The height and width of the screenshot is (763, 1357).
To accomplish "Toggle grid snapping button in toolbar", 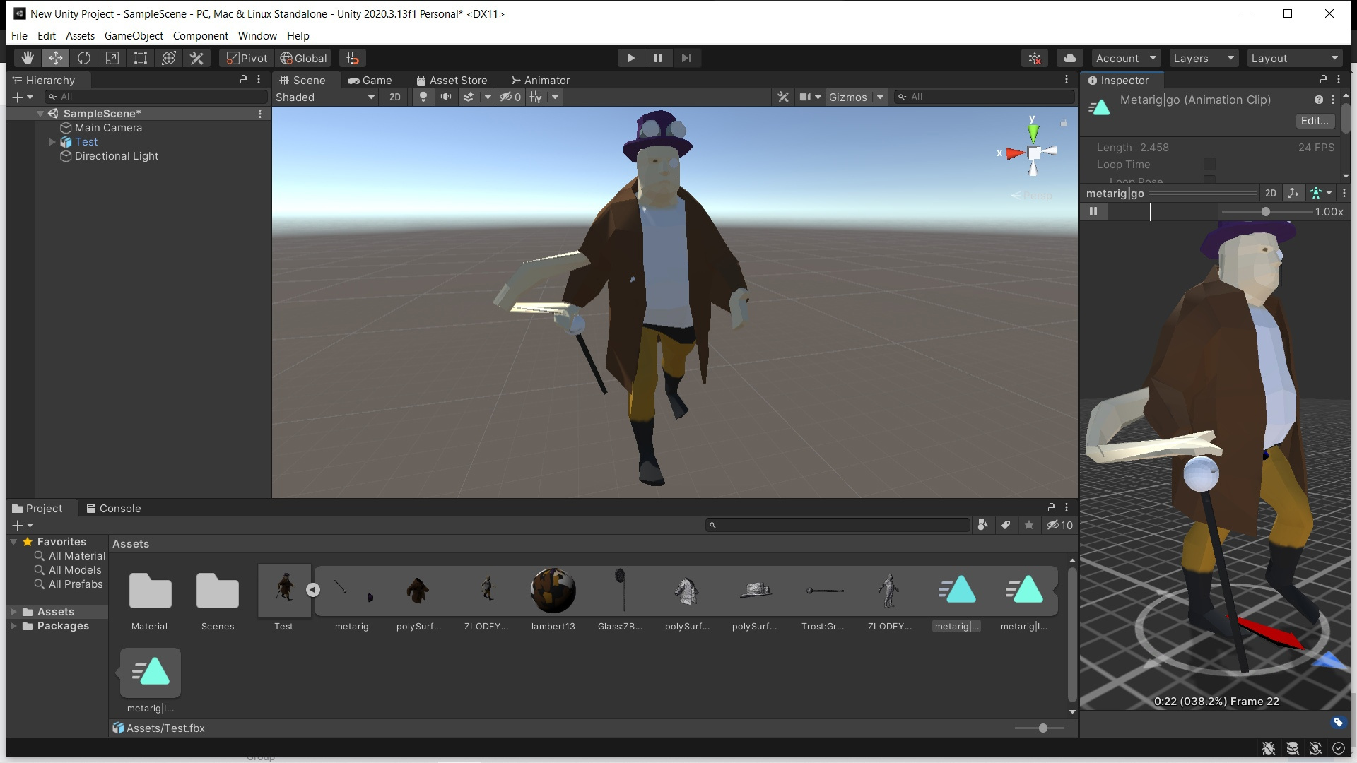I will point(353,58).
